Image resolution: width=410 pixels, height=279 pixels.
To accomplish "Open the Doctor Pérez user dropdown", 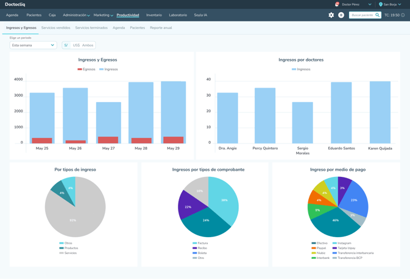I will (x=356, y=4).
